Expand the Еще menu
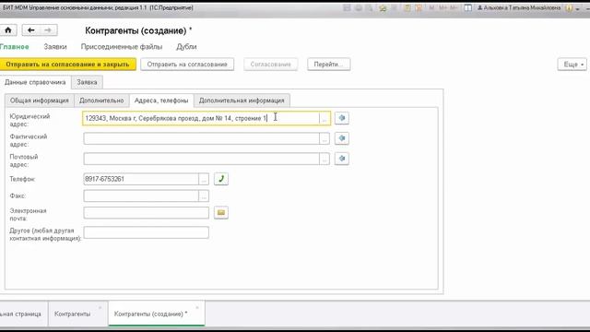 (x=572, y=65)
